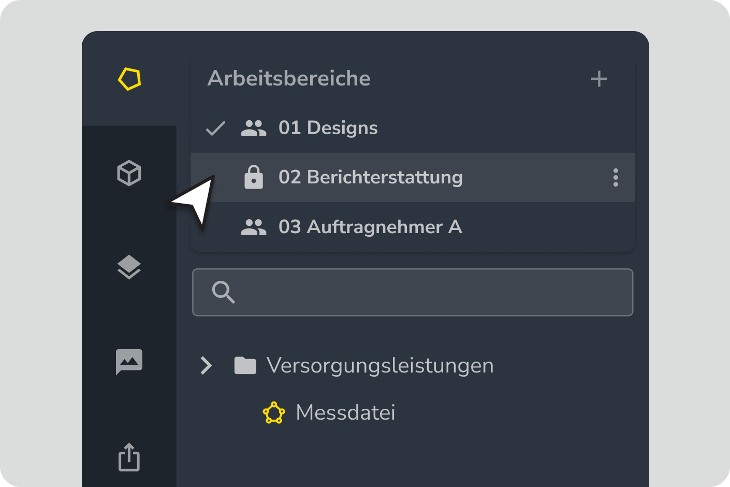Open the image comments sidebar icon

click(129, 362)
